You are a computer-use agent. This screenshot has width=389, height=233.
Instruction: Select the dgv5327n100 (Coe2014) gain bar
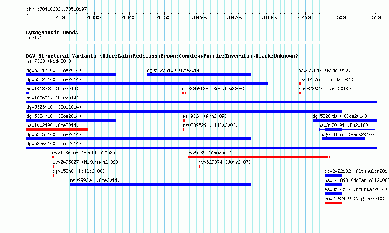coord(199,75)
